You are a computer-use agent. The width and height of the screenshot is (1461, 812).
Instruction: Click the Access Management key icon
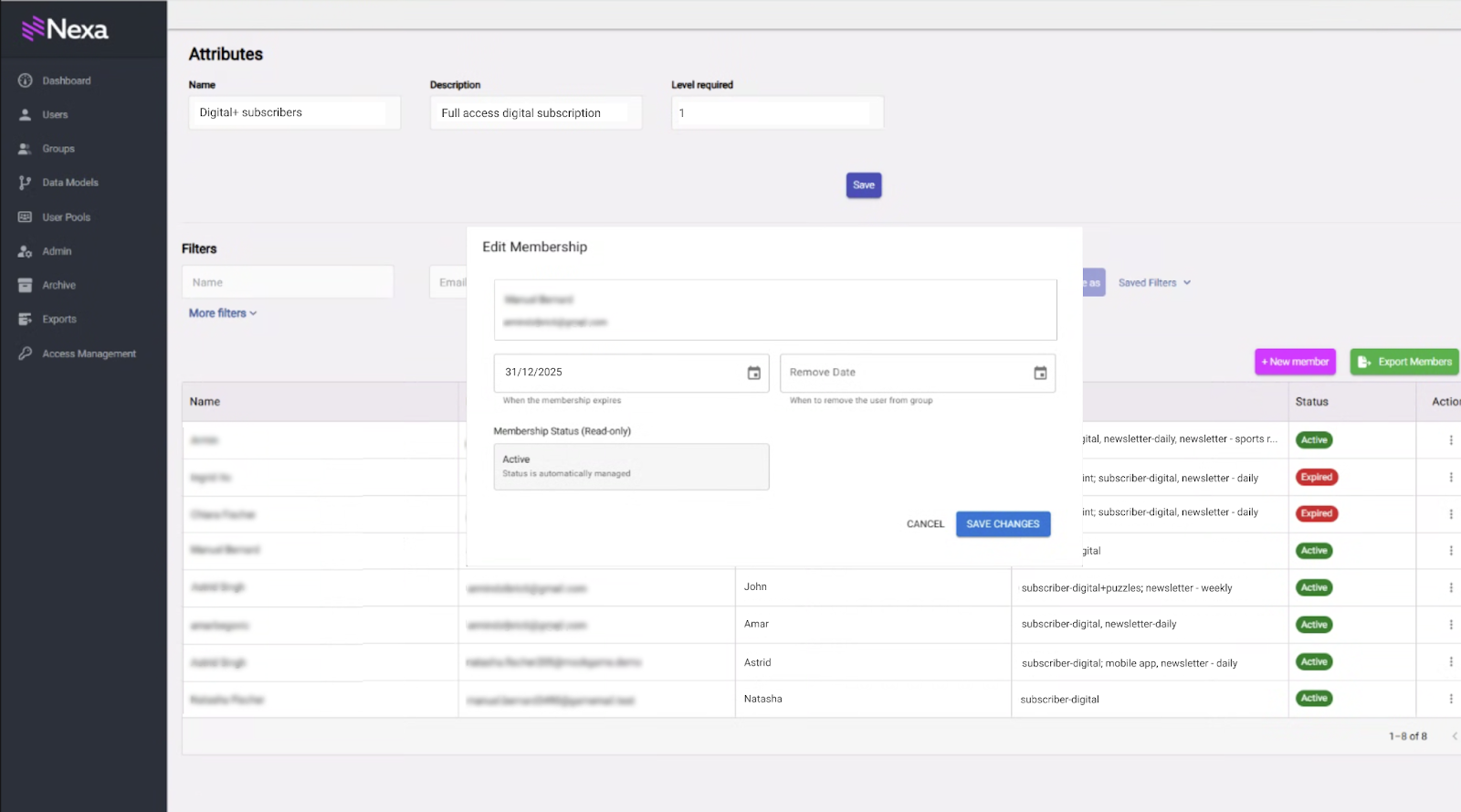coord(26,353)
